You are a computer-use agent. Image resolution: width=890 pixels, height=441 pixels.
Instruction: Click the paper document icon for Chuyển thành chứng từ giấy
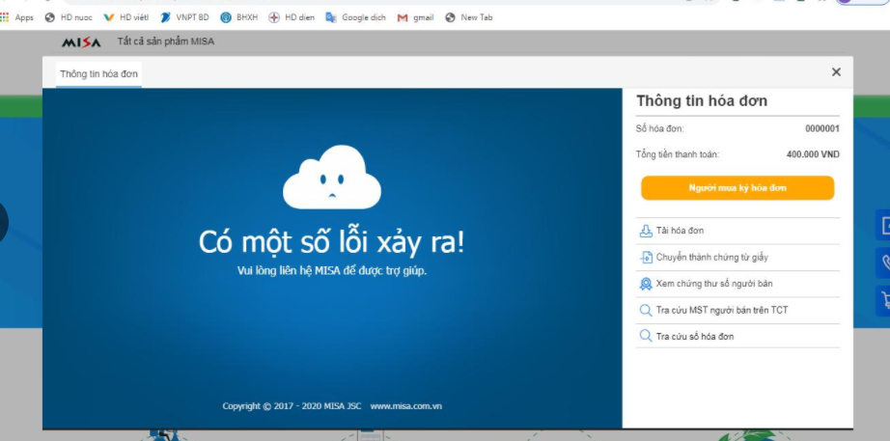pos(646,258)
